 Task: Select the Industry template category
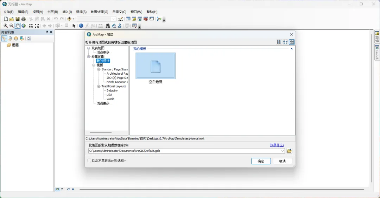click(112, 90)
